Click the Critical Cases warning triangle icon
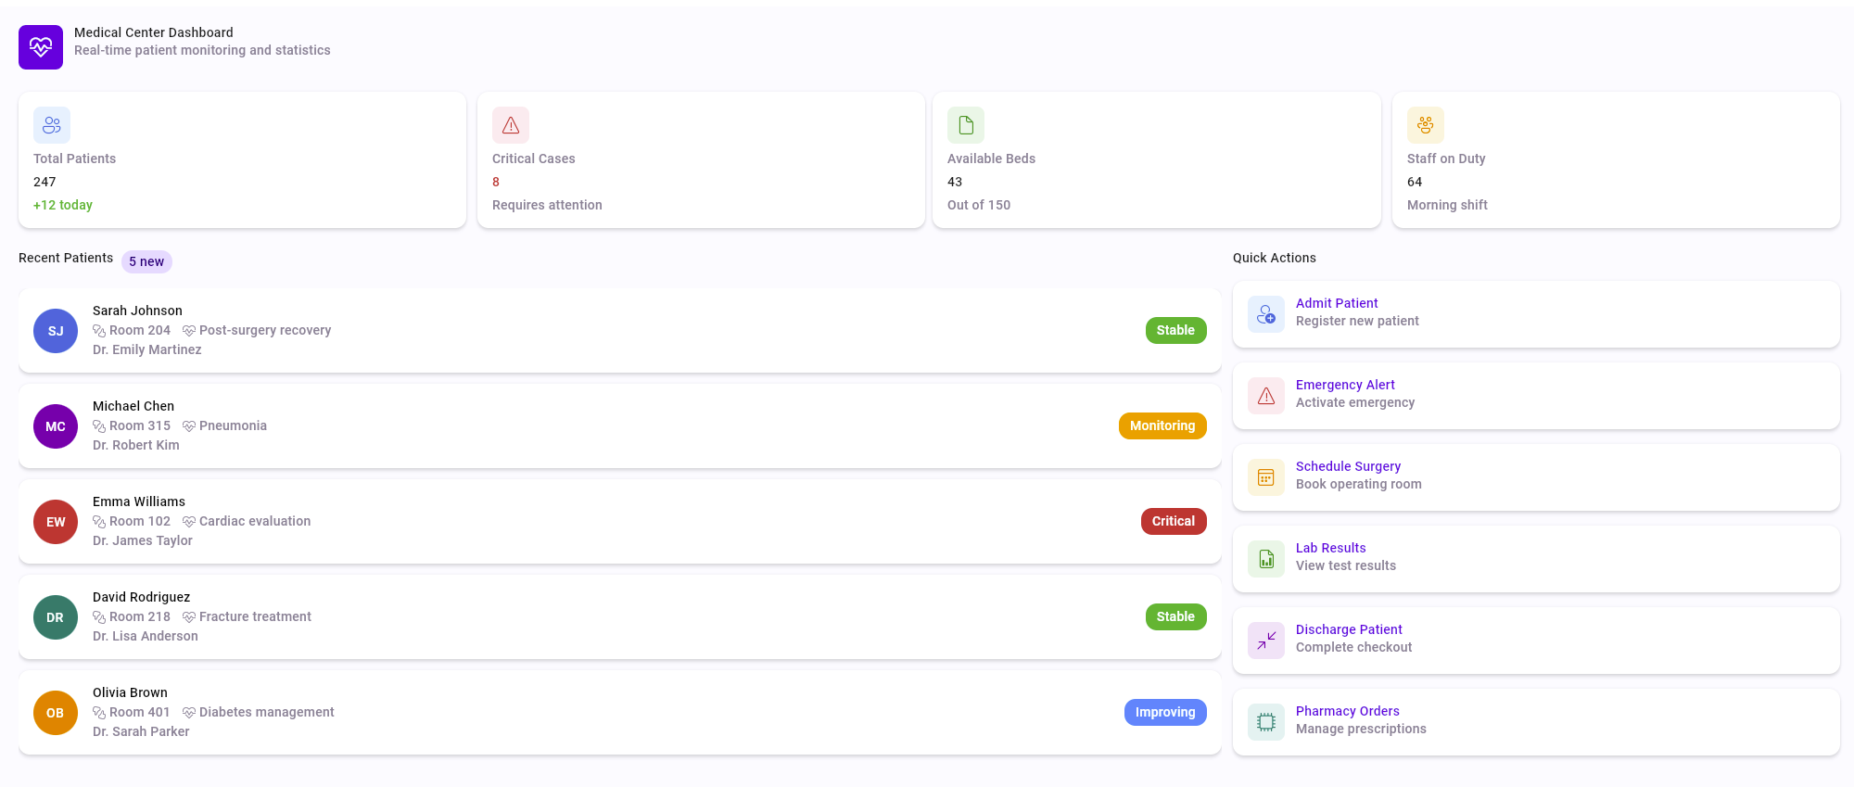This screenshot has height=787, width=1854. pos(511,125)
